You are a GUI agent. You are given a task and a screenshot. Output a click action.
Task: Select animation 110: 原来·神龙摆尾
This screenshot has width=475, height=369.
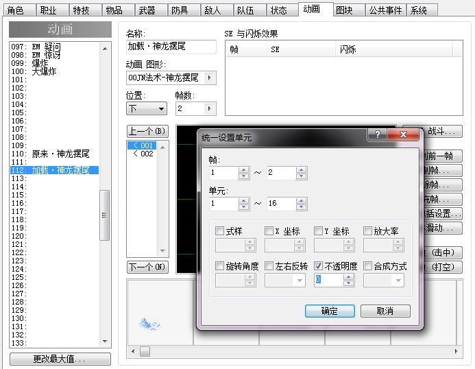(55, 154)
